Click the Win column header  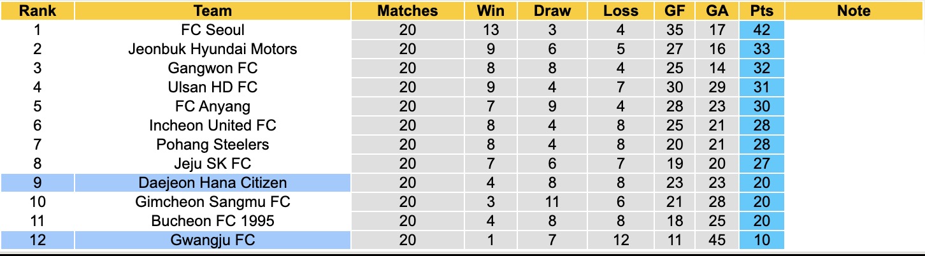pyautogui.click(x=491, y=11)
